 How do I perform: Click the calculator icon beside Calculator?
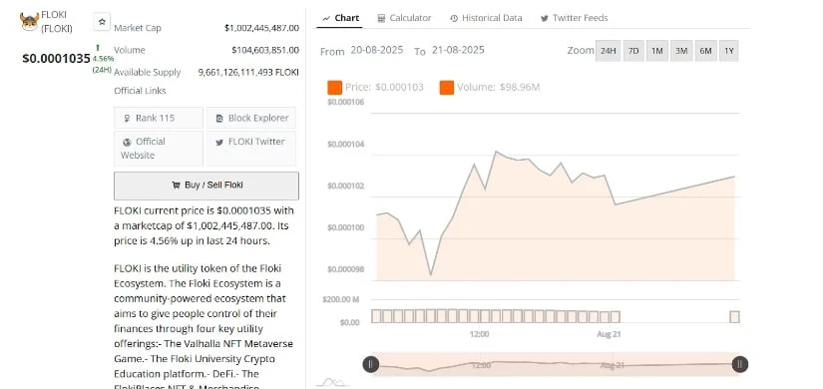[382, 18]
